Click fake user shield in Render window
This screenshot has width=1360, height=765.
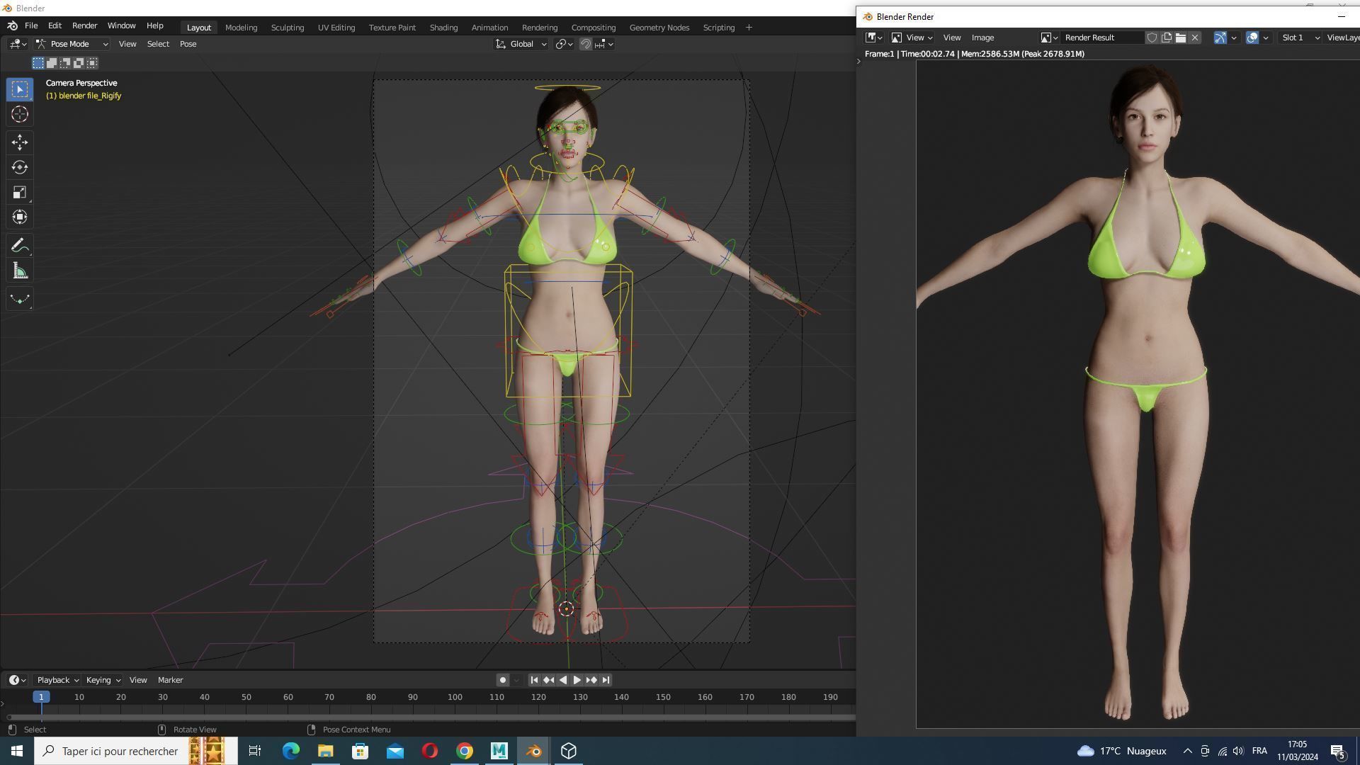[x=1152, y=38]
